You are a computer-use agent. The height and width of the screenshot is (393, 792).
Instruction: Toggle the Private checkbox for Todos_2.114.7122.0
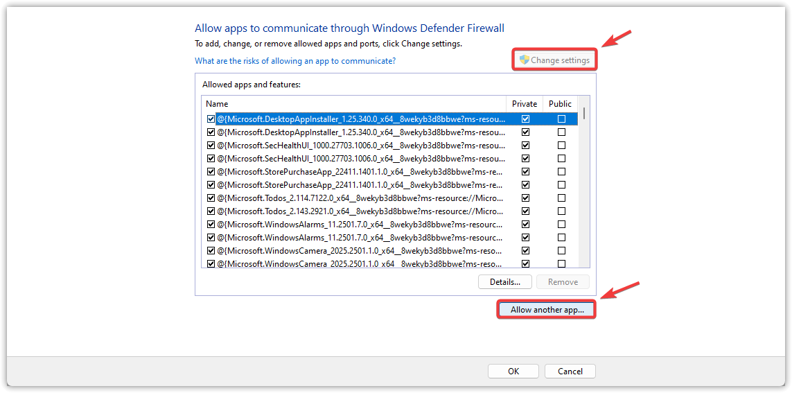coord(525,198)
